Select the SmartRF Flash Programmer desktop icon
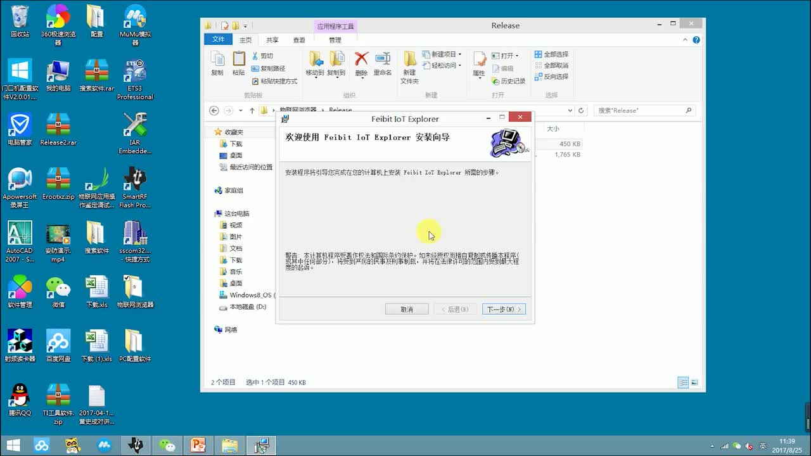This screenshot has height=456, width=811. point(135,188)
